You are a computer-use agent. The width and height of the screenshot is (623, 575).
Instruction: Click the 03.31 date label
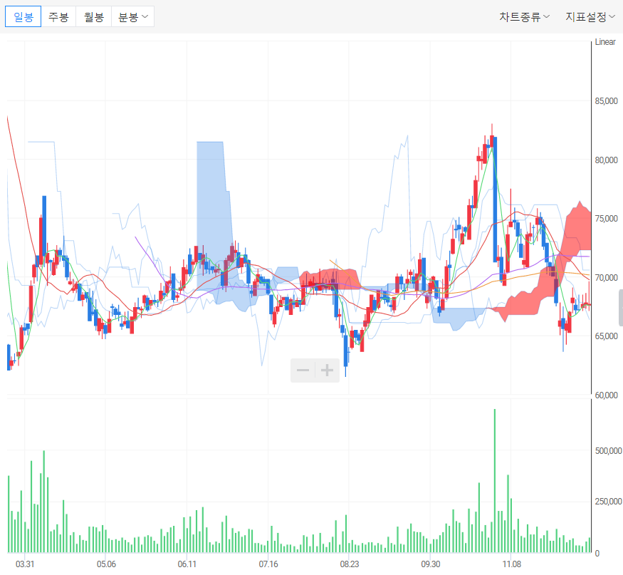(x=25, y=564)
